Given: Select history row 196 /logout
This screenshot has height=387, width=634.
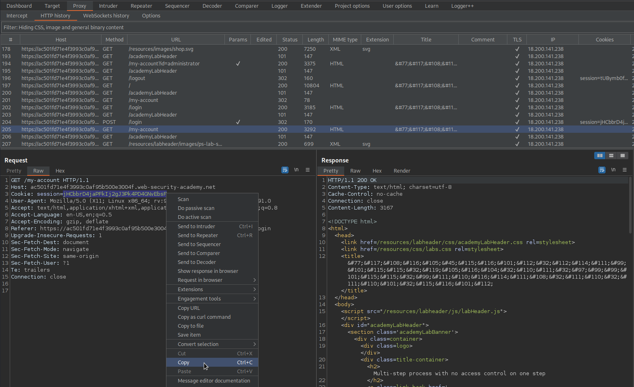Looking at the screenshot, I should click(x=317, y=78).
